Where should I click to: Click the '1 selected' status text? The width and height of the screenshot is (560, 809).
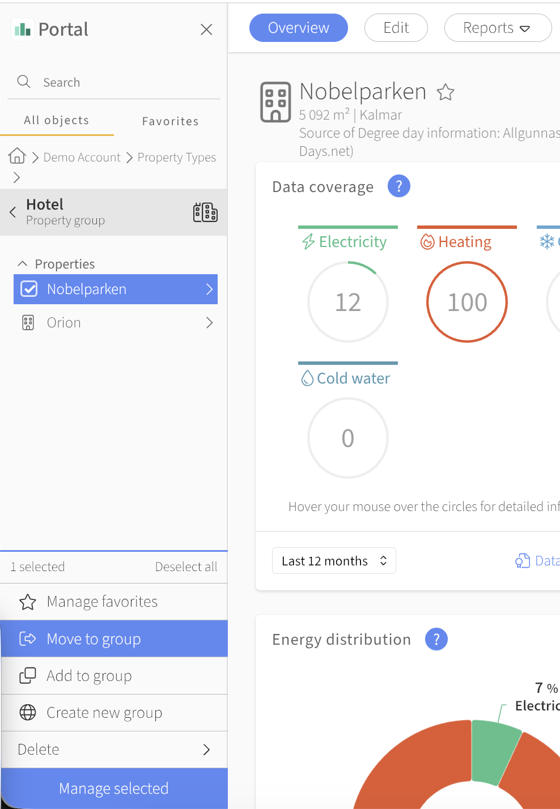tap(38, 567)
